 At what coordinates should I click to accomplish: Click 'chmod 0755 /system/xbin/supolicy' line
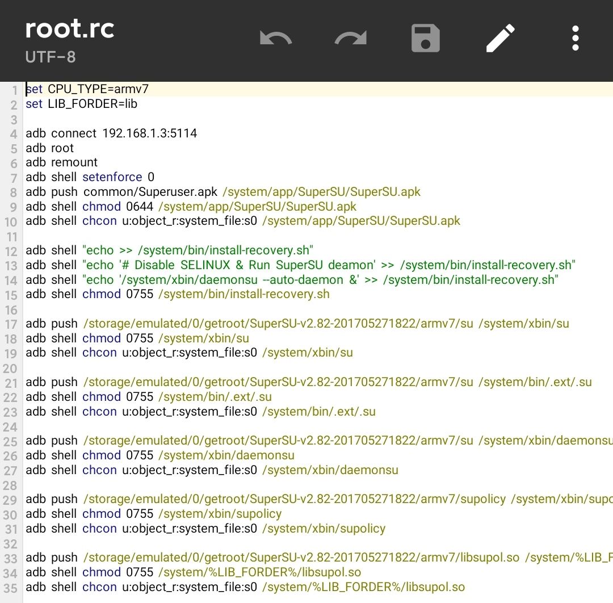[x=154, y=514]
